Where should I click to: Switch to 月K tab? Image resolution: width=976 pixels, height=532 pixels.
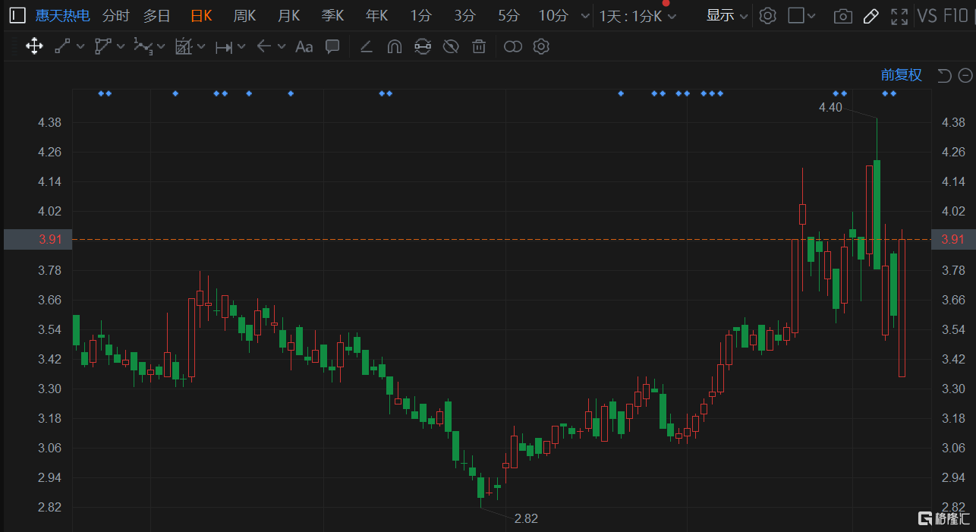click(x=288, y=15)
